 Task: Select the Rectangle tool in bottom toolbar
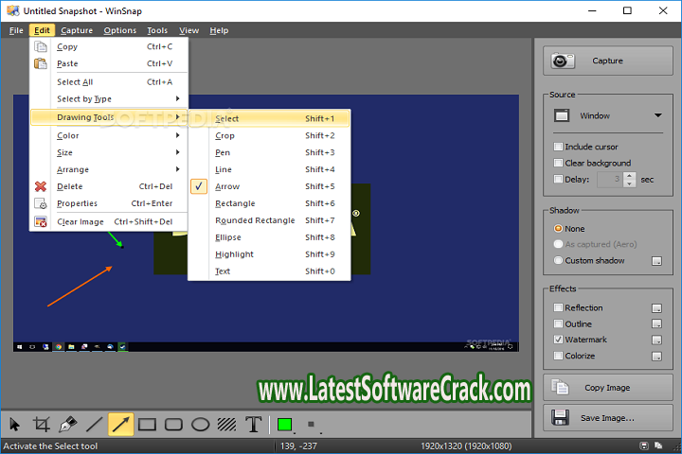click(x=148, y=425)
